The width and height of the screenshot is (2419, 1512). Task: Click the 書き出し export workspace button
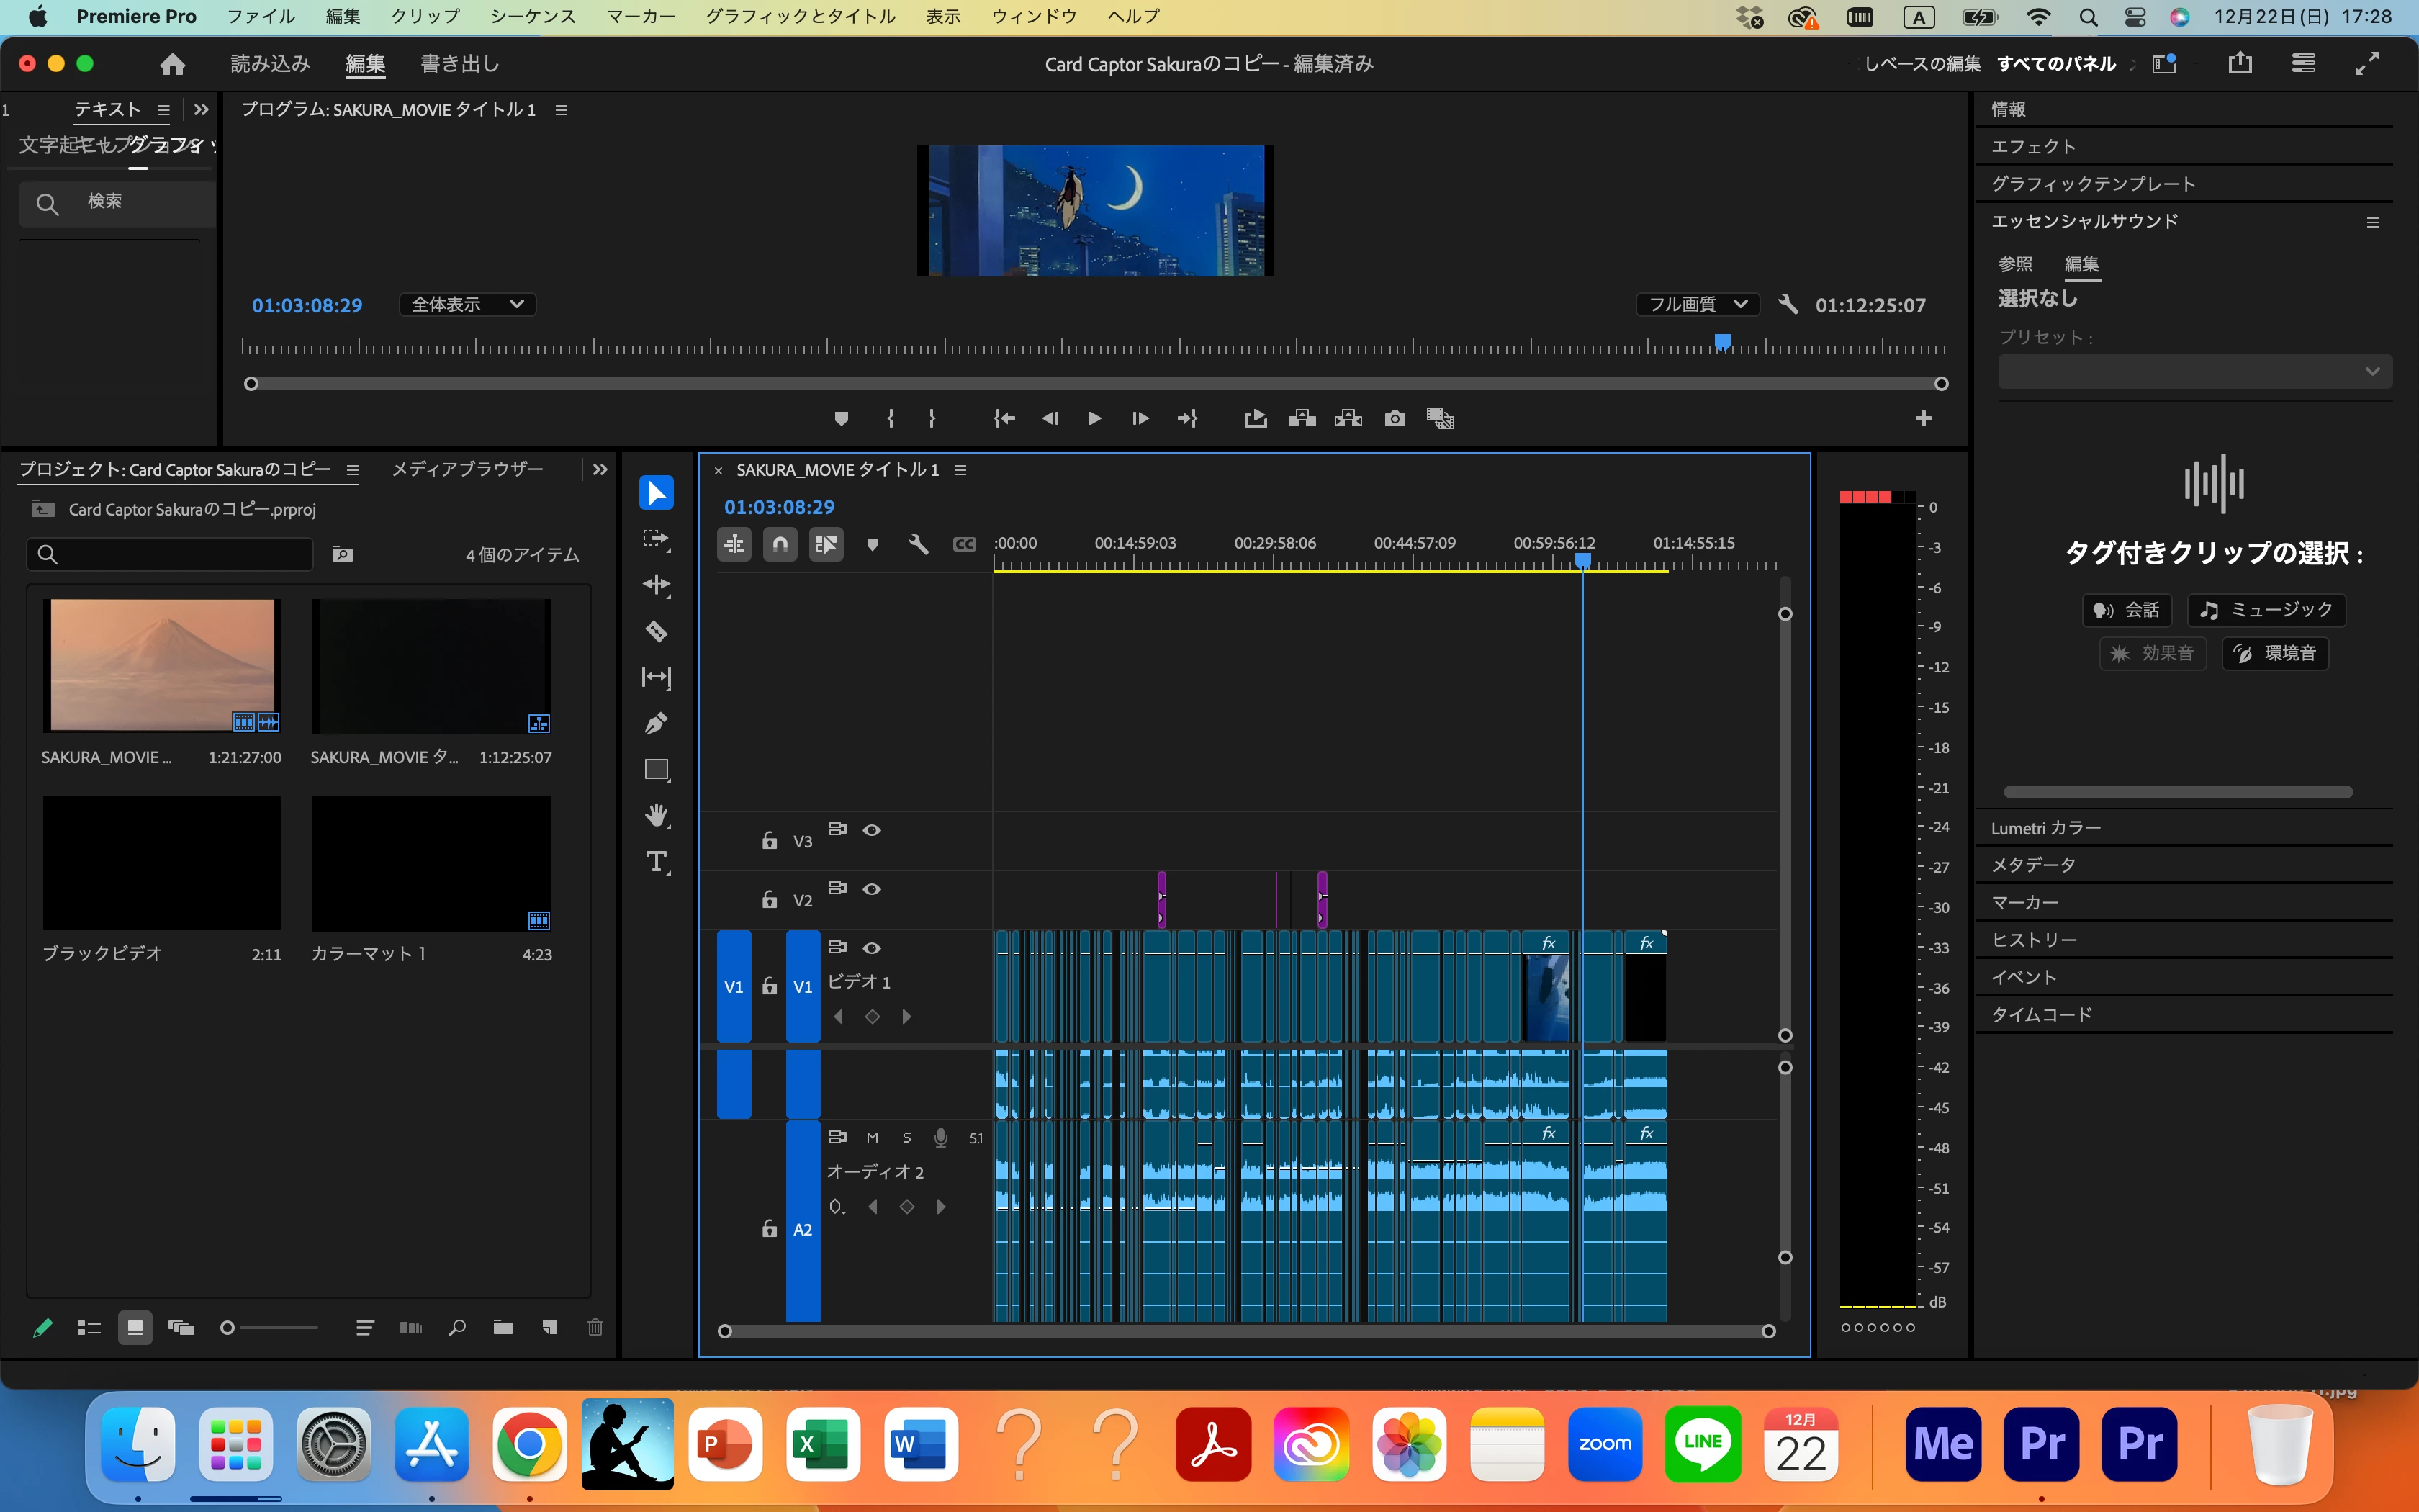(x=459, y=64)
